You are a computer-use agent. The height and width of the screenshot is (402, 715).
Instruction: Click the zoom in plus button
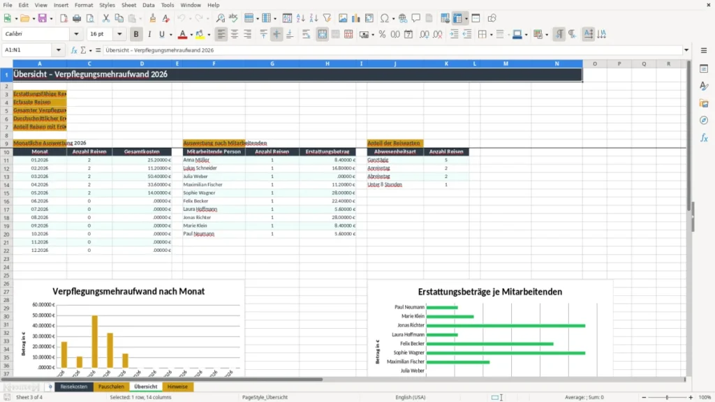[x=691, y=397]
